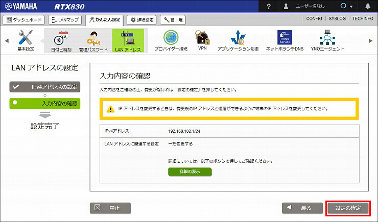Click the 中止 cancel button
Screen dimensions: 378x222
click(x=110, y=208)
